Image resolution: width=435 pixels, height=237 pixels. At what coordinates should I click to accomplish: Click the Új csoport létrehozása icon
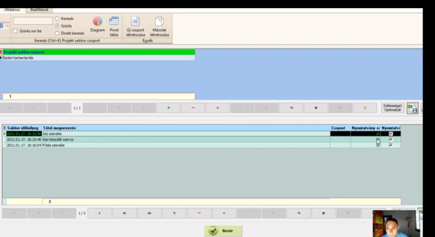click(135, 26)
